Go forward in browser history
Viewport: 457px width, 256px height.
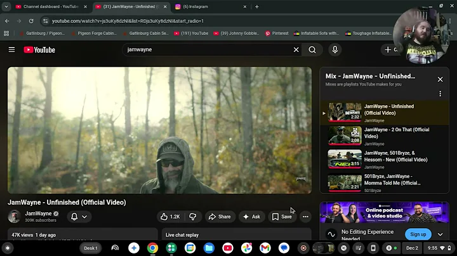[x=19, y=21]
